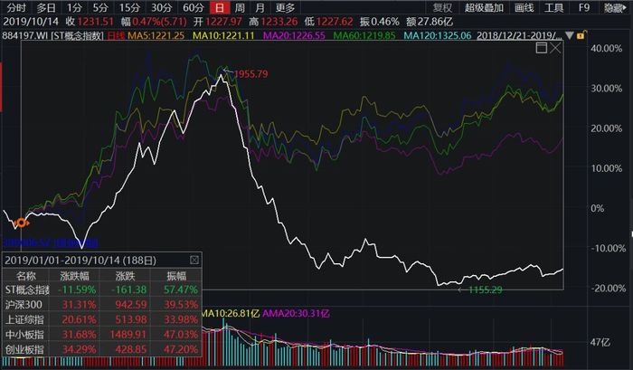
Task: Open the 多日 multi-day view
Action: [46, 7]
